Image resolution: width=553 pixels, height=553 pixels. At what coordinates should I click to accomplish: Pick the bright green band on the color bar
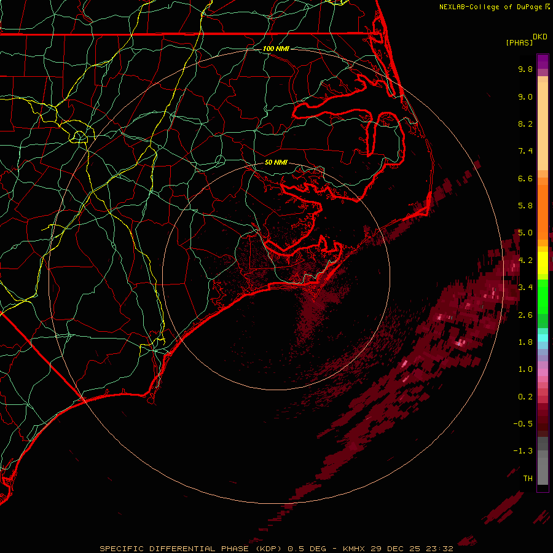click(x=543, y=296)
